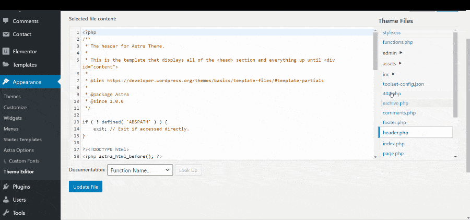Click the Appearance paintbrush icon

[6, 82]
